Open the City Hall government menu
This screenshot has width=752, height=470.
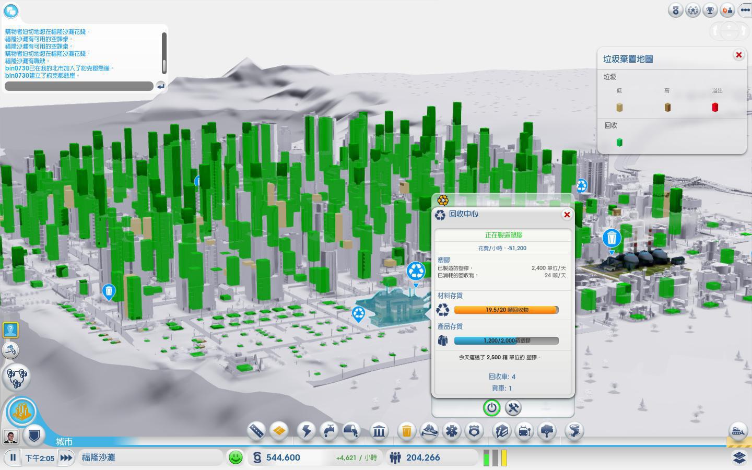379,431
